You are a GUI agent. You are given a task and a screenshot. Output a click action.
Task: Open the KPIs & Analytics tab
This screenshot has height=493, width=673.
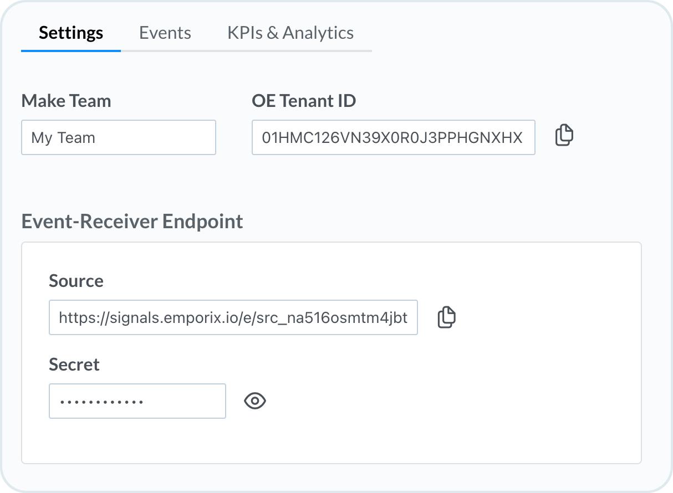(x=290, y=33)
